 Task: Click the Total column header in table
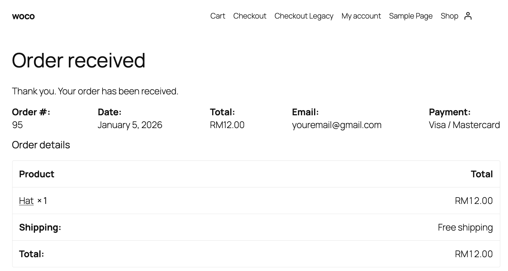click(x=482, y=174)
